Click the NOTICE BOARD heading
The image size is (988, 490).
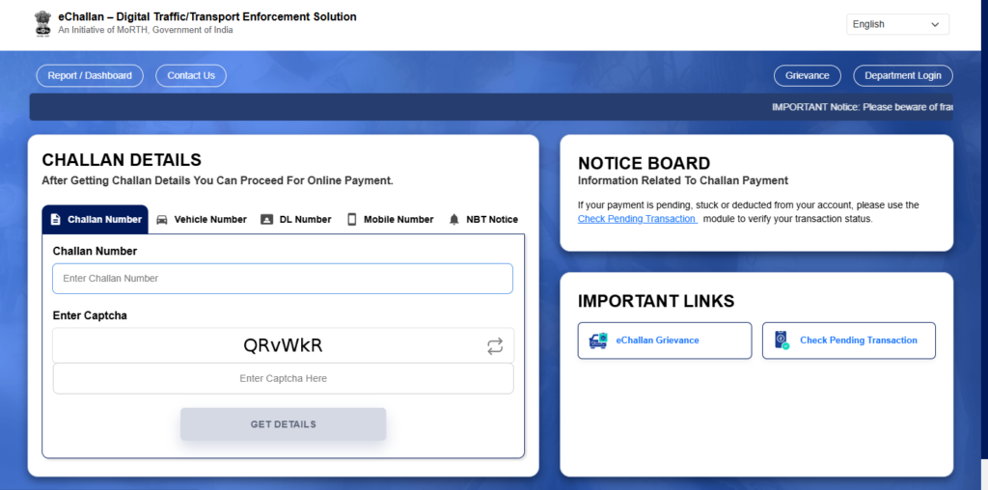click(644, 163)
